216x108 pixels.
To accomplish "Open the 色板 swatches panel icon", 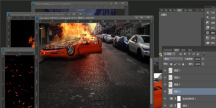I will [207, 38].
